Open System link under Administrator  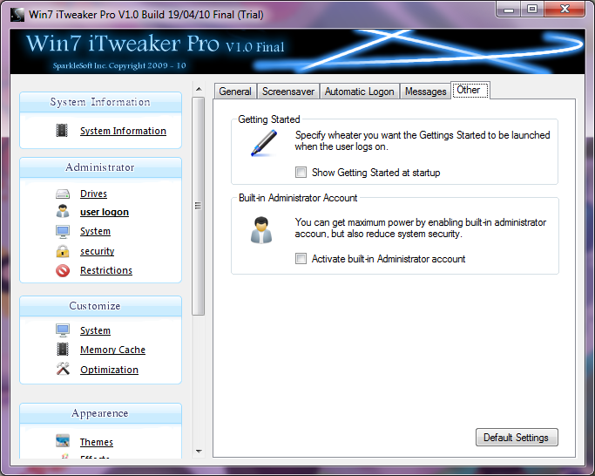95,231
